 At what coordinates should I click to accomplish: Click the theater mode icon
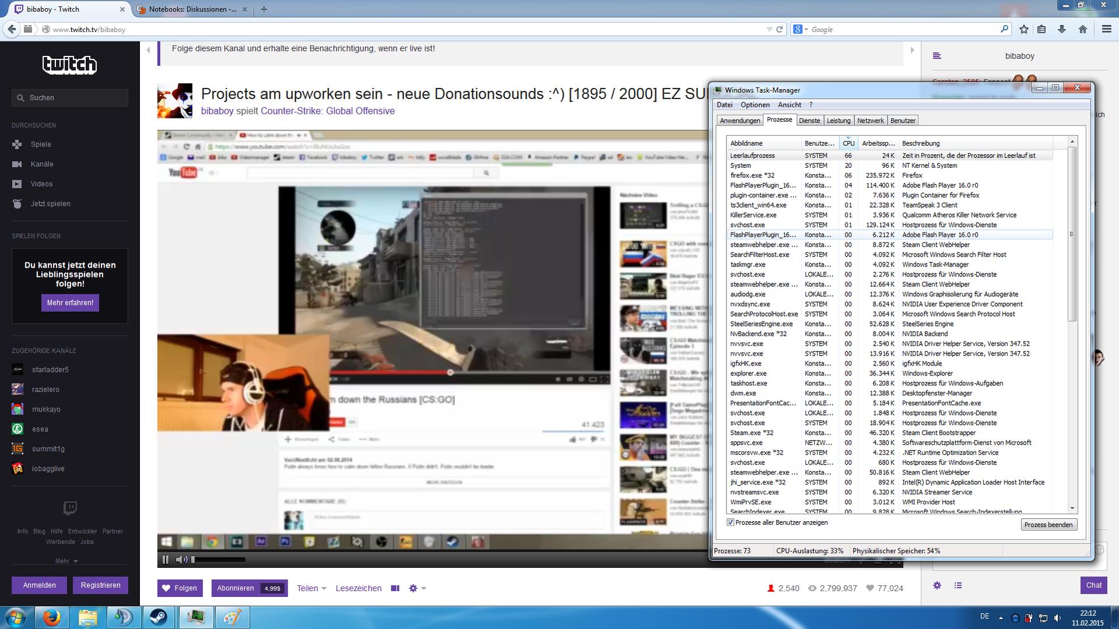click(395, 588)
